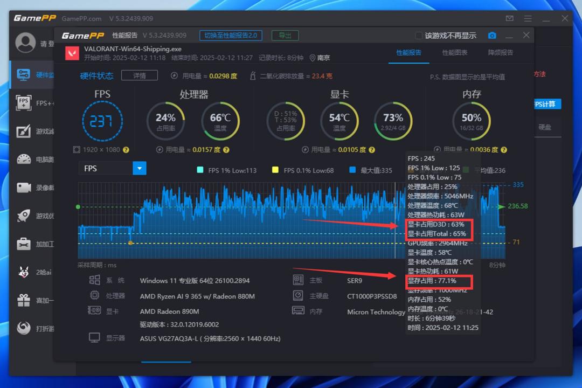The width and height of the screenshot is (582, 388).
Task: Click the FPS 237 circular gauge
Action: [x=102, y=121]
